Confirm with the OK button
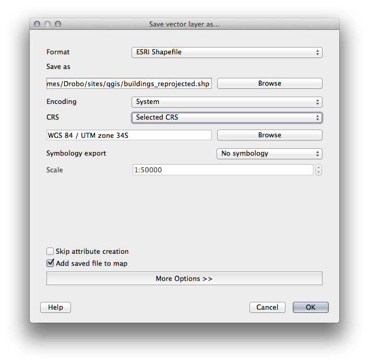This screenshot has width=369, height=364. tap(311, 308)
